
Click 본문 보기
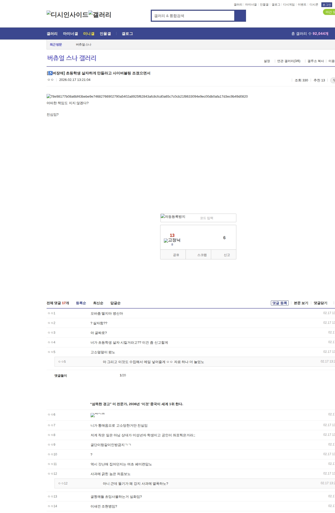tap(301, 303)
